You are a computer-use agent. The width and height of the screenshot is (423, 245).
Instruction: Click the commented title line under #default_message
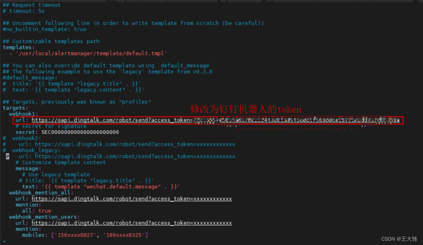72,84
